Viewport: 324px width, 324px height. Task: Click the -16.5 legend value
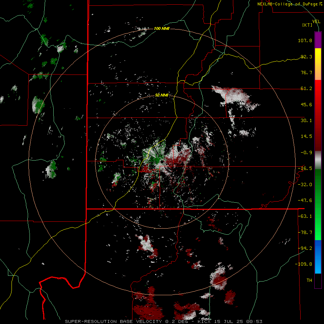(x=305, y=168)
